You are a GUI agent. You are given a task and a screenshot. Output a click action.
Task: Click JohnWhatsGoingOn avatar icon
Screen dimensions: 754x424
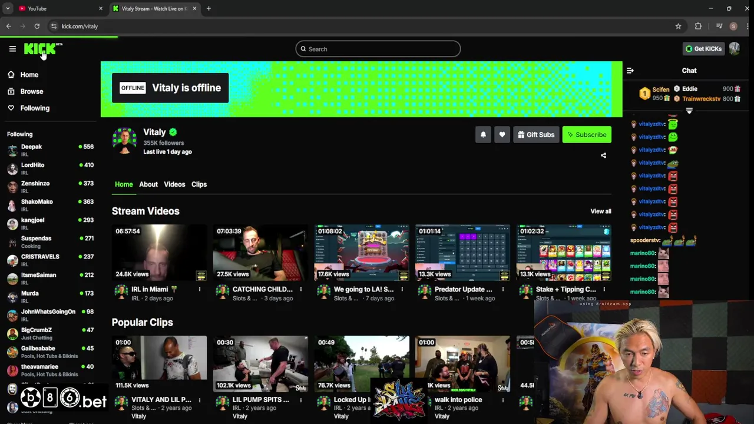(12, 315)
